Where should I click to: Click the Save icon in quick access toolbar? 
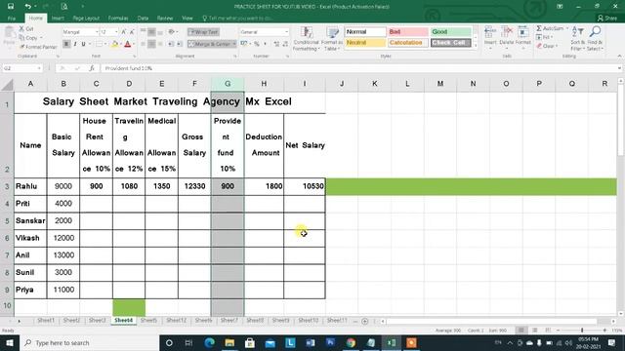click(11, 7)
